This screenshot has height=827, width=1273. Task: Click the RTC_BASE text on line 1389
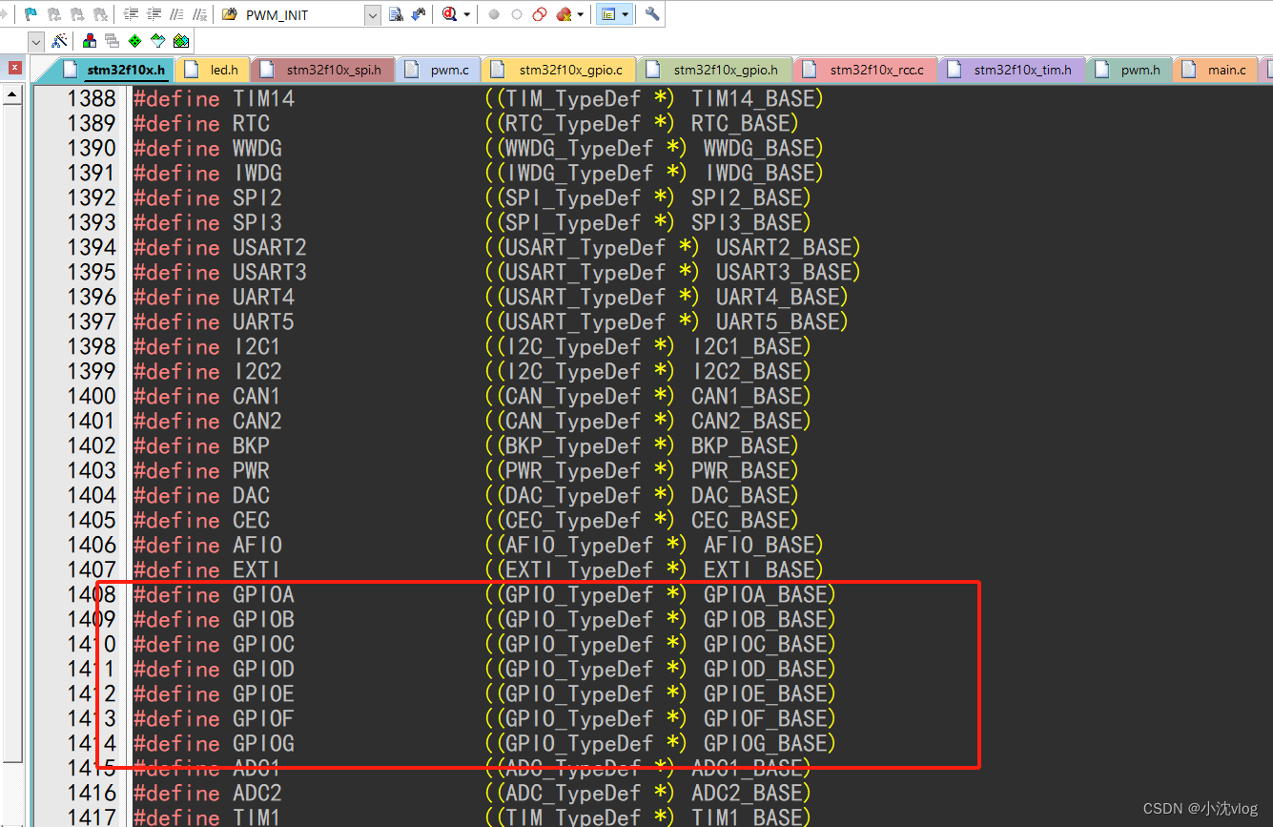click(740, 123)
